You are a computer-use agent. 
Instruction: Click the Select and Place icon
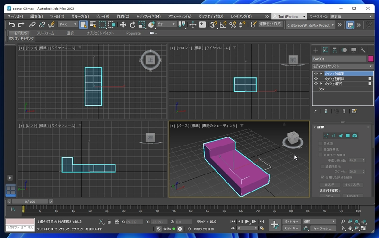(x=151, y=25)
